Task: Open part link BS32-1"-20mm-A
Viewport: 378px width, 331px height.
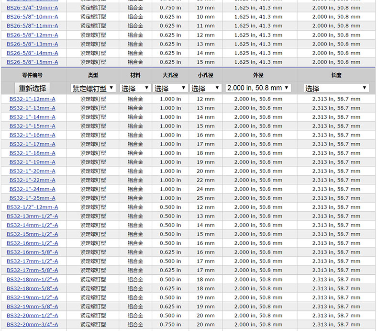Action: 33,171
